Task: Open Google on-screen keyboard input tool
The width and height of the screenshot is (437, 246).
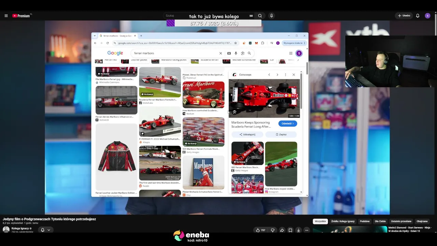Action: pos(229,53)
